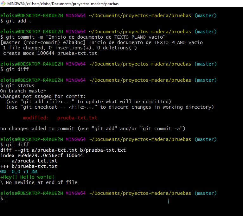Screen dimensions: 243x216
Task: Click the 'git status' command line
Action: click(x=17, y=86)
